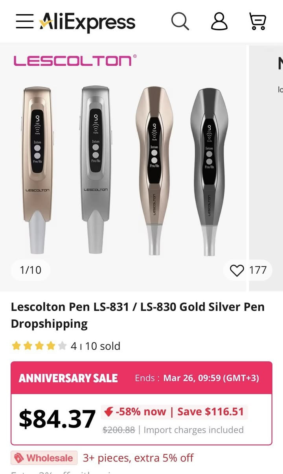Viewport: 283px width, 474px height.
Task: Toggle the heart wishlist icon
Action: (237, 270)
